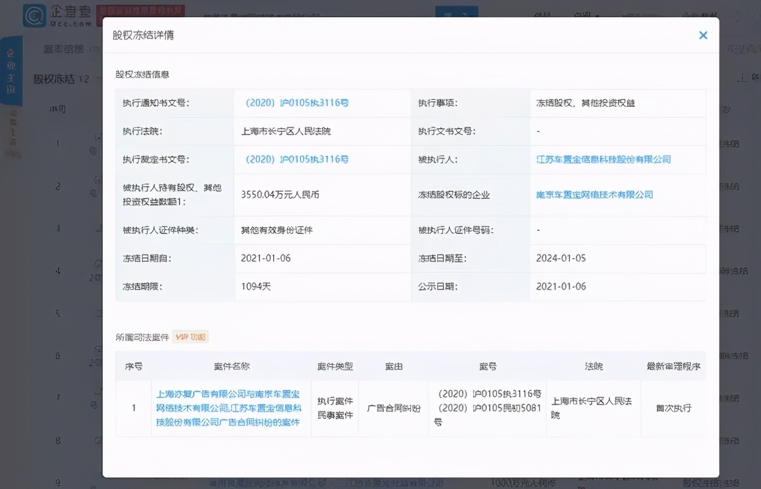
Task: Open the 执行裁定书文号 document link
Action: tap(297, 159)
